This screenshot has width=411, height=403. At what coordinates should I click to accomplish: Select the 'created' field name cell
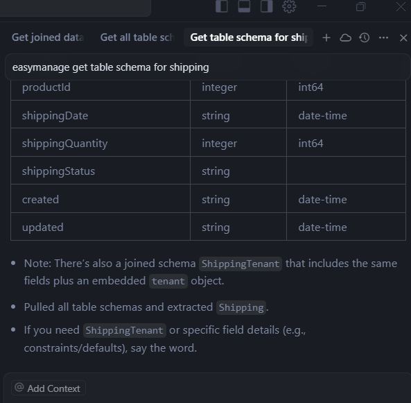(x=100, y=198)
